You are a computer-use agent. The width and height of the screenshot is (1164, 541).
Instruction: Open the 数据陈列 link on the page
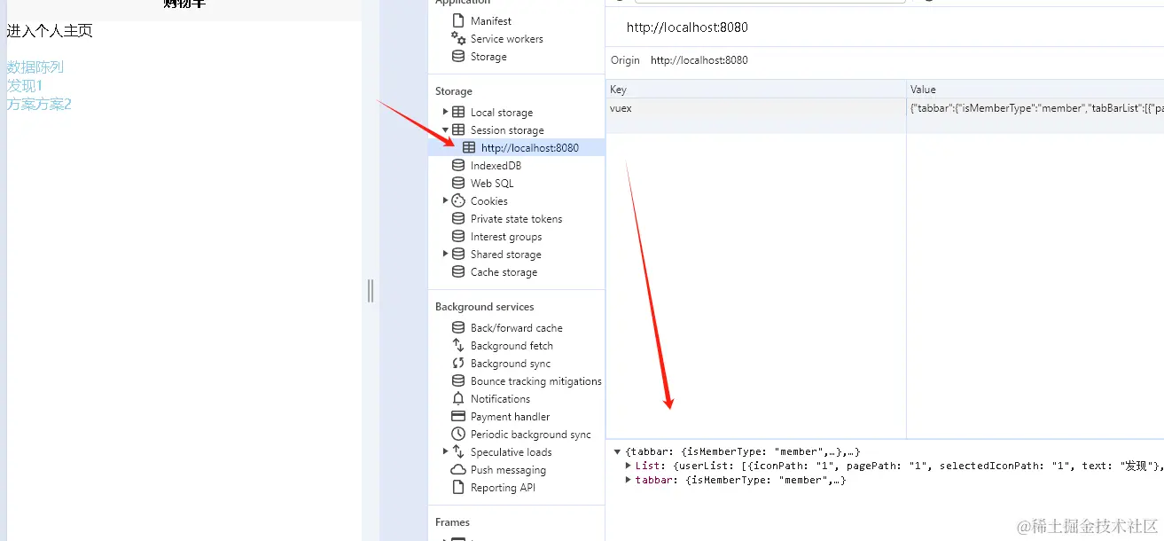point(35,67)
